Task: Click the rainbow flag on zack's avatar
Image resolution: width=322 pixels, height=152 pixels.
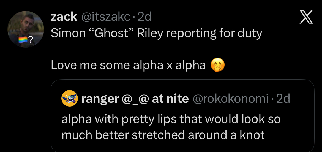Action: click(23, 40)
